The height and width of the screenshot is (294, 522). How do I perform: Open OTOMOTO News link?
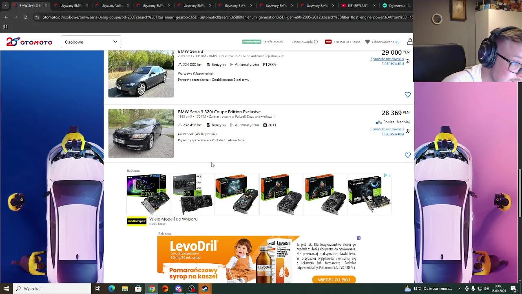click(x=251, y=42)
